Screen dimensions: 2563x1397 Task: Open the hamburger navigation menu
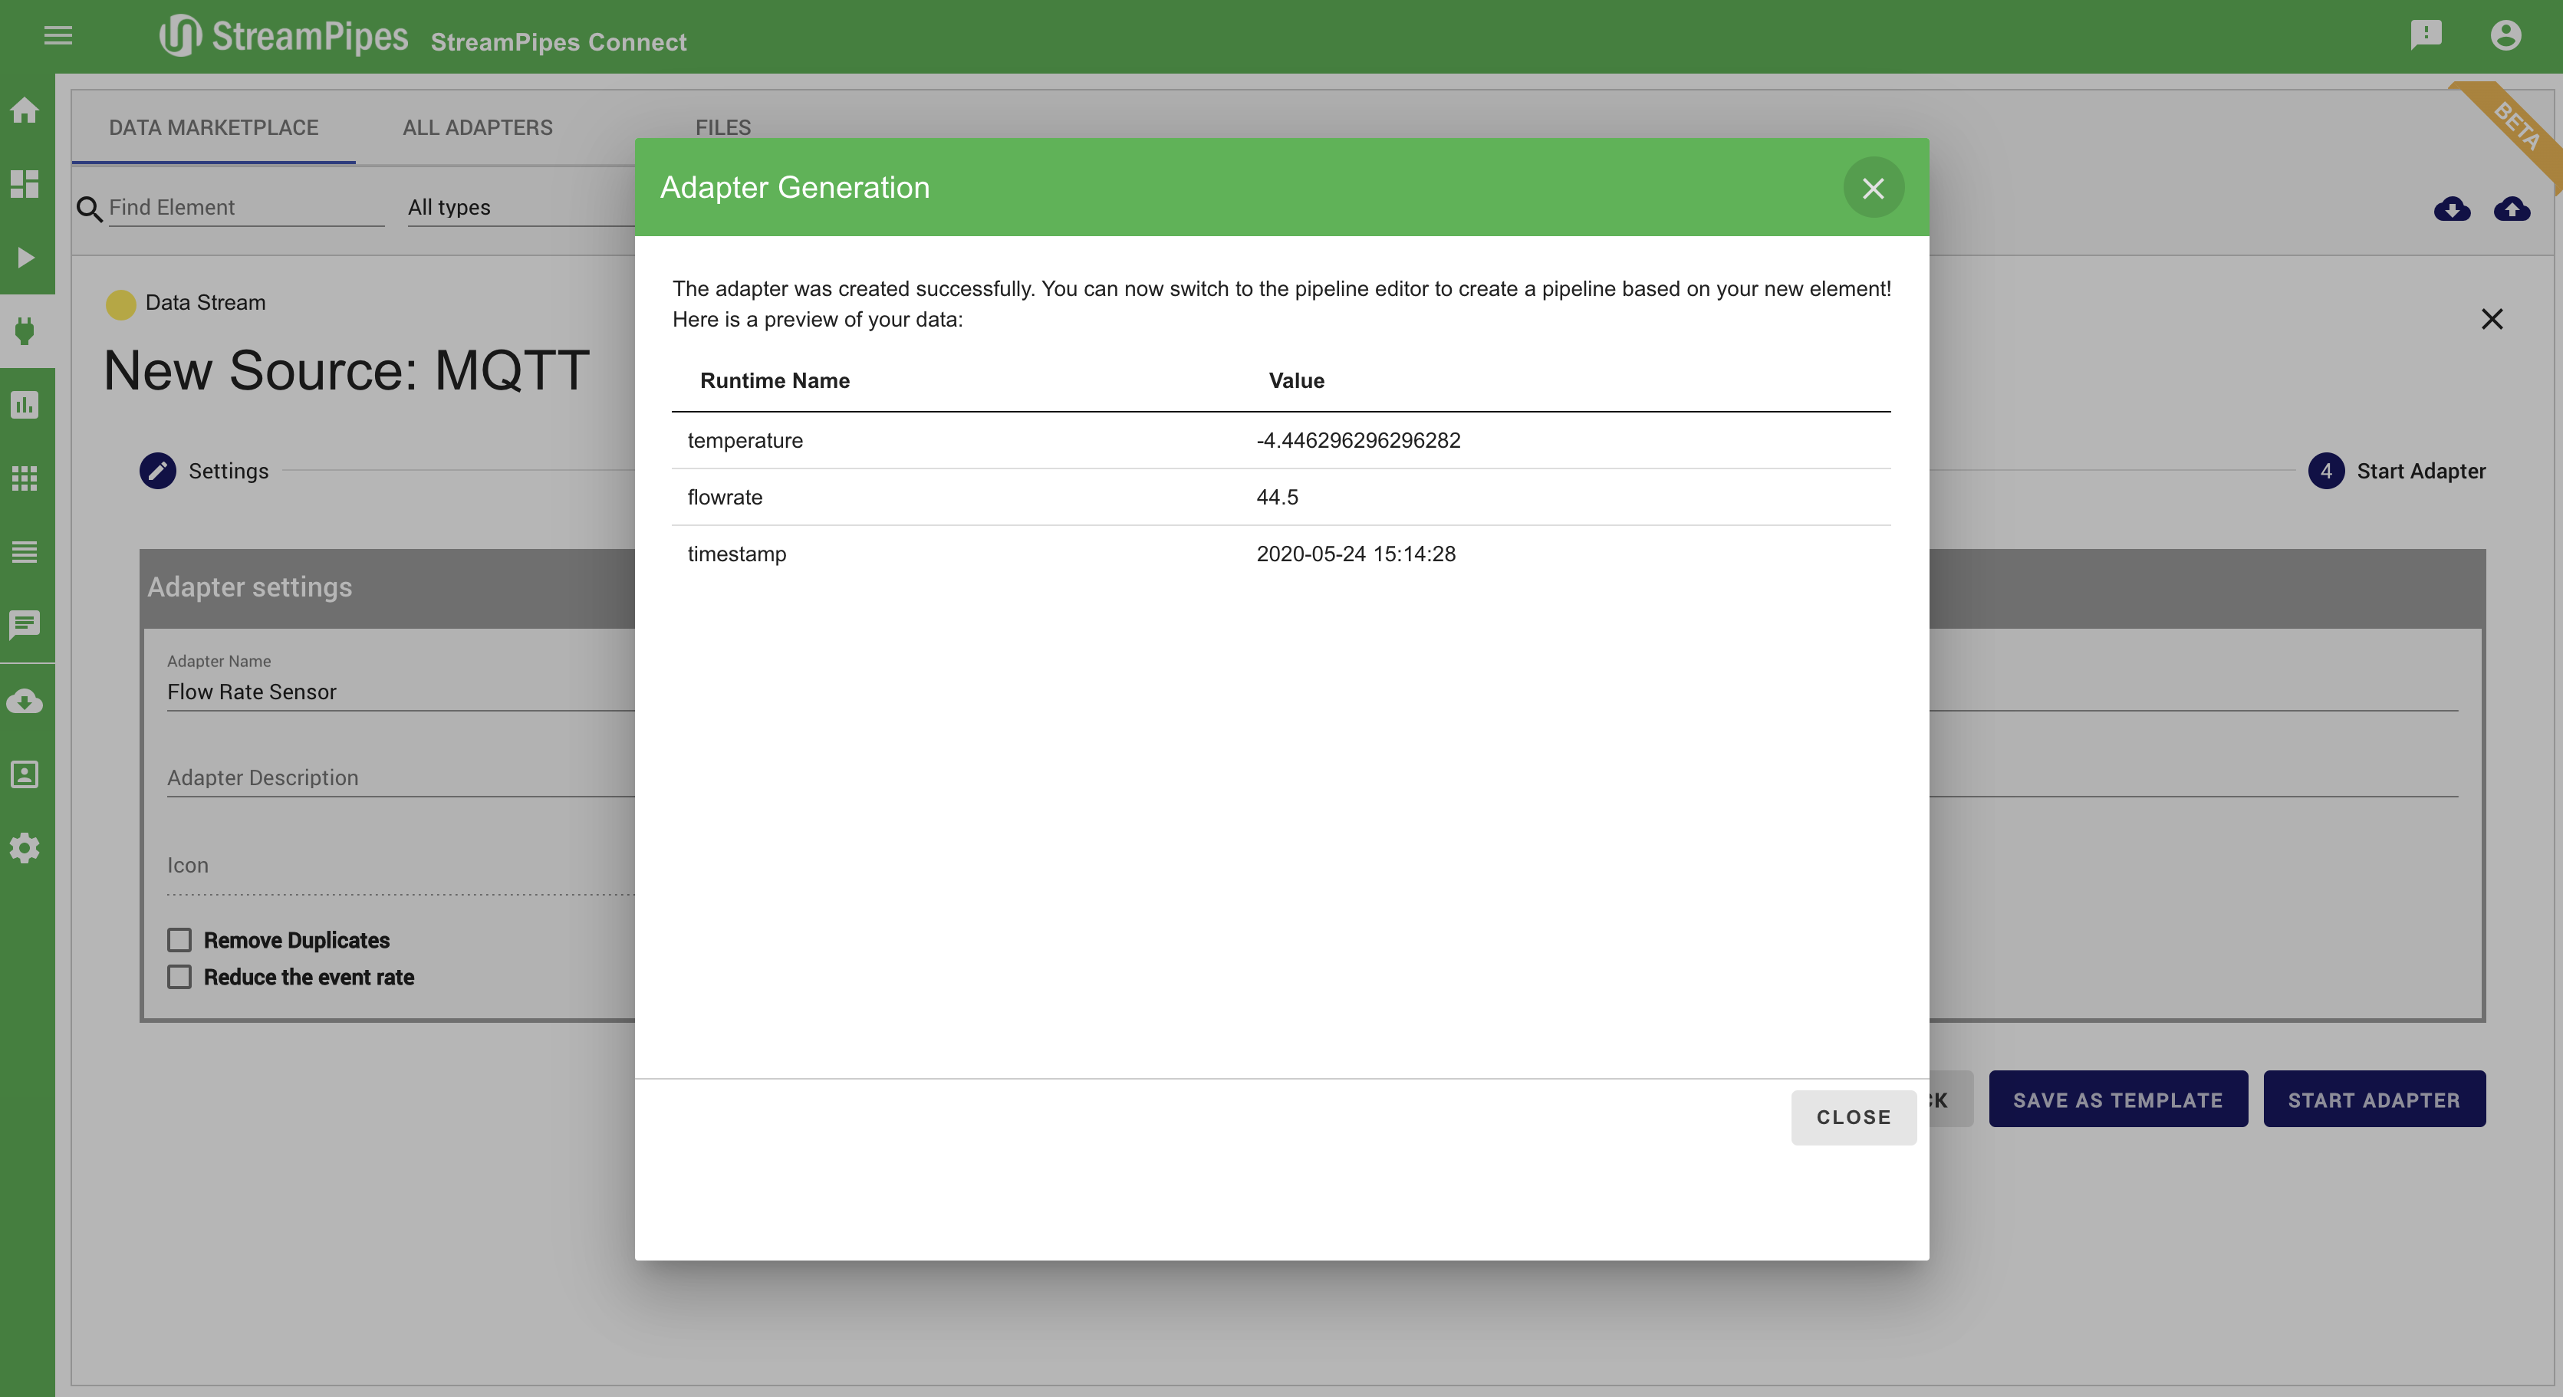tap(58, 36)
